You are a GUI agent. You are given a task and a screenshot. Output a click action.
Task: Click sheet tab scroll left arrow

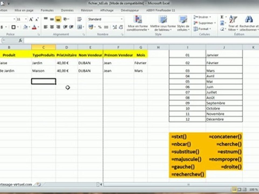tap(101, 184)
